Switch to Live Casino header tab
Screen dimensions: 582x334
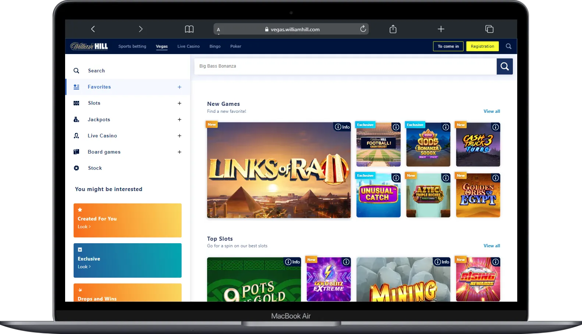[188, 46]
